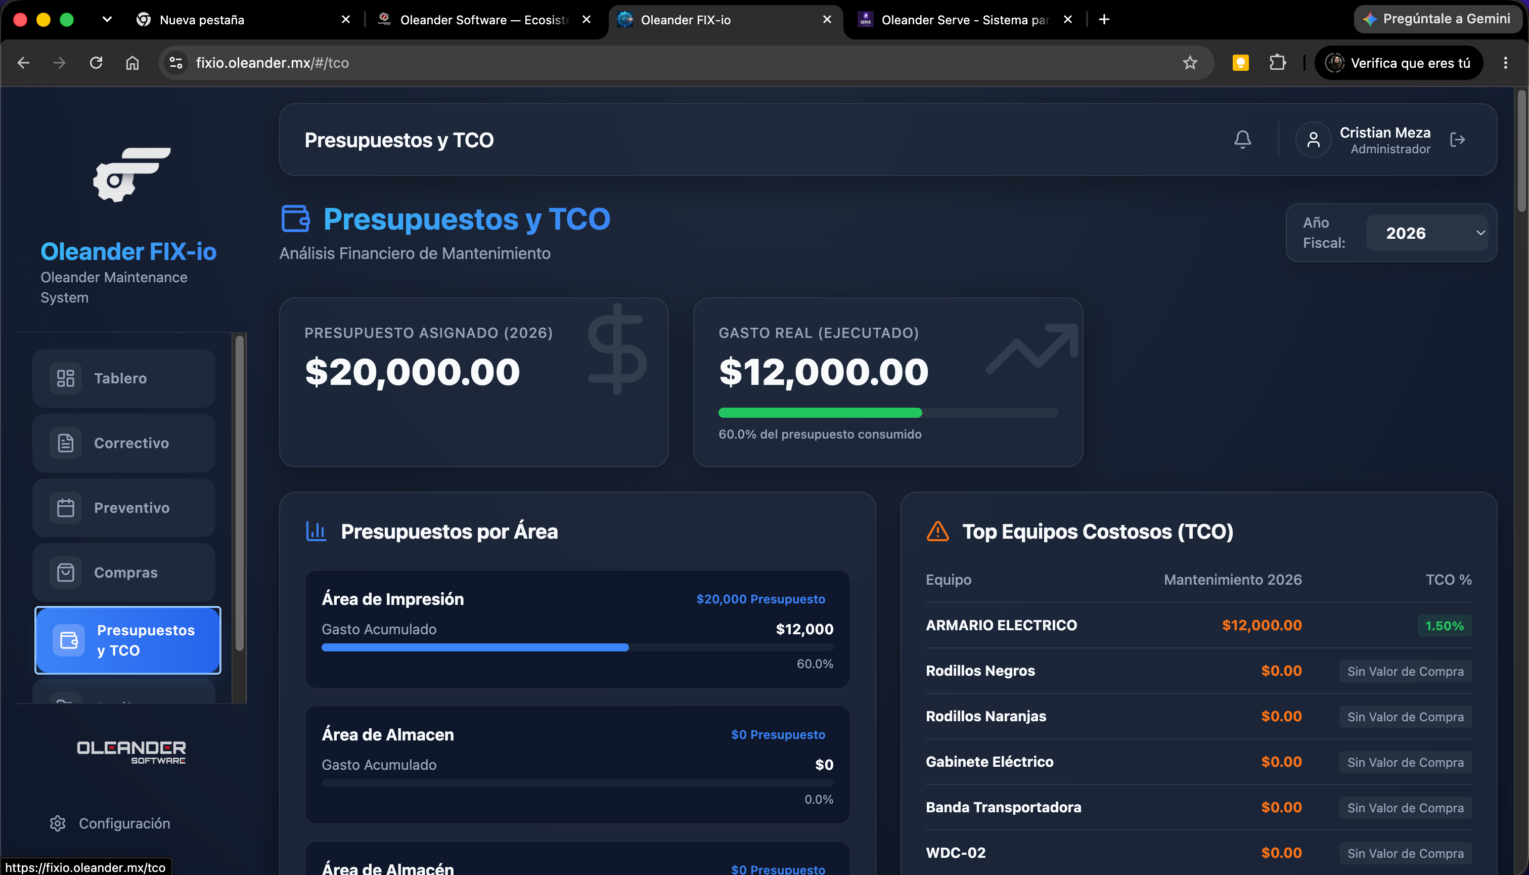This screenshot has height=875, width=1529.
Task: Open the Correctivo section
Action: [124, 443]
